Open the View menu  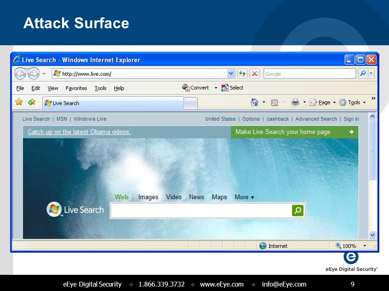[53, 88]
